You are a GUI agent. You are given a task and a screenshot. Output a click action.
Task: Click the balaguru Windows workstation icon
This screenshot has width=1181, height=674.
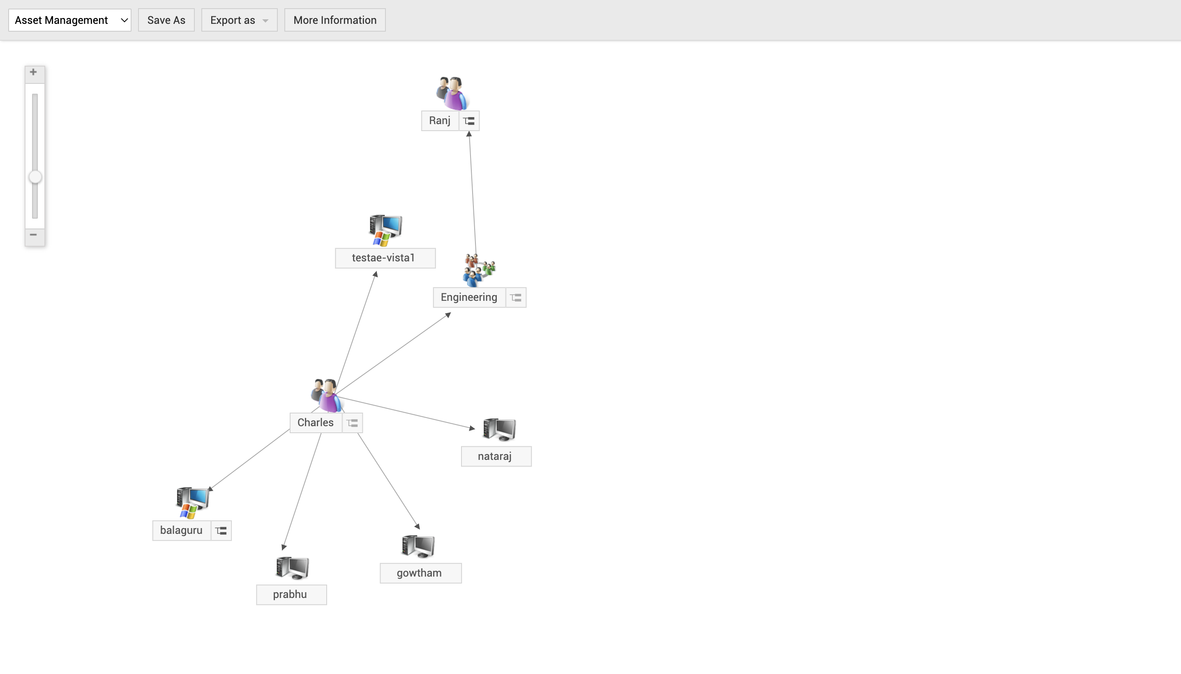click(x=192, y=502)
